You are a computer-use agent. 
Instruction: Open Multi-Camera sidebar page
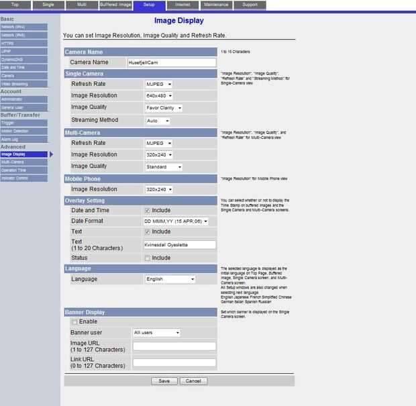[24, 162]
